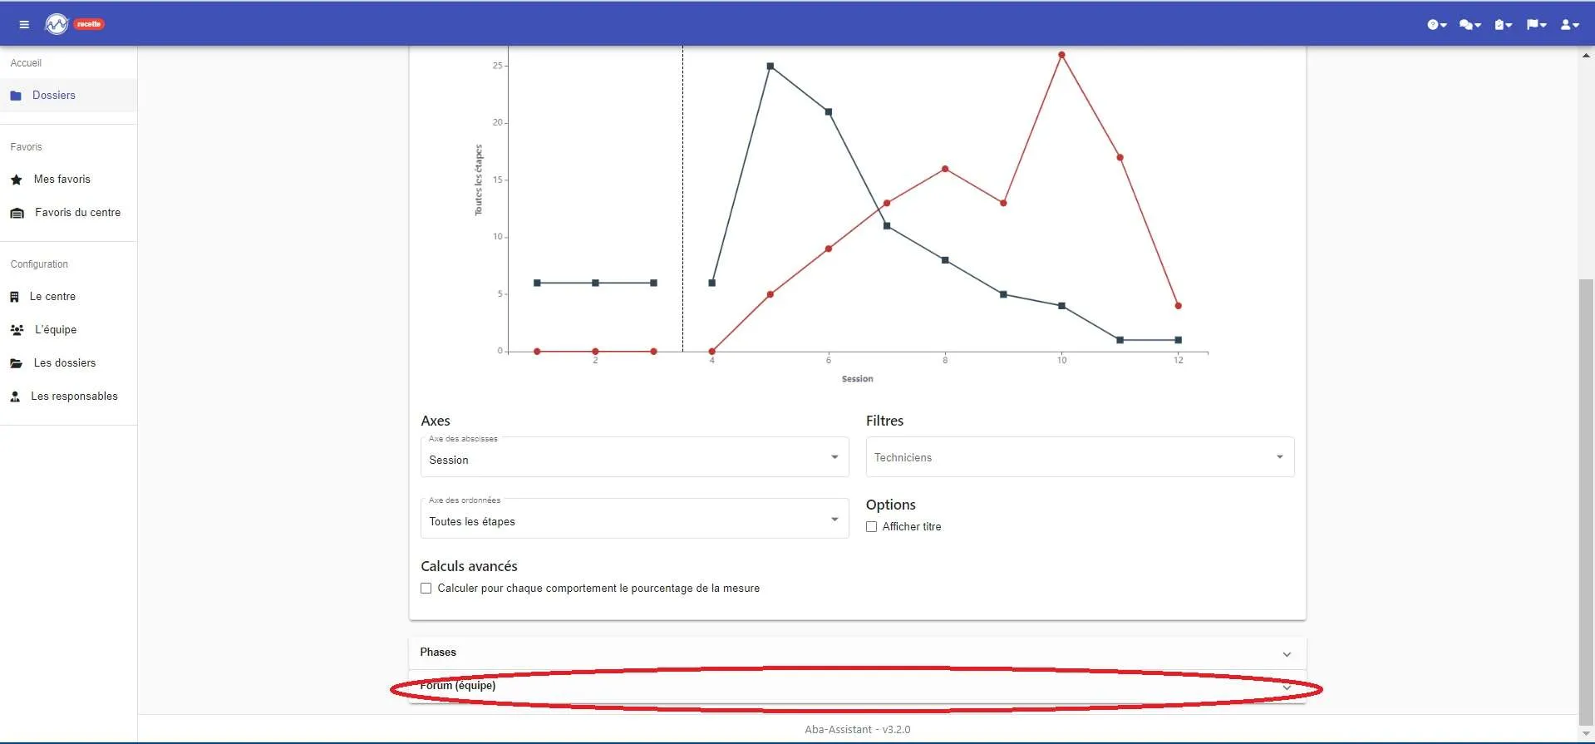Image resolution: width=1595 pixels, height=744 pixels.
Task: Click the scrollbar down arrow
Action: coord(1587,734)
